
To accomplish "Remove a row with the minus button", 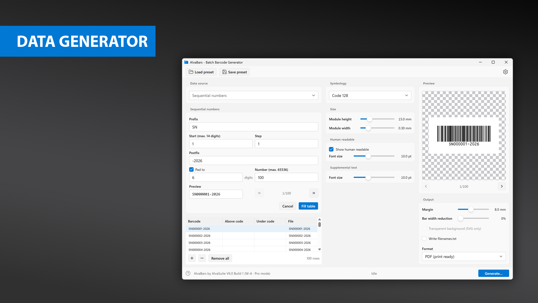I will point(202,258).
